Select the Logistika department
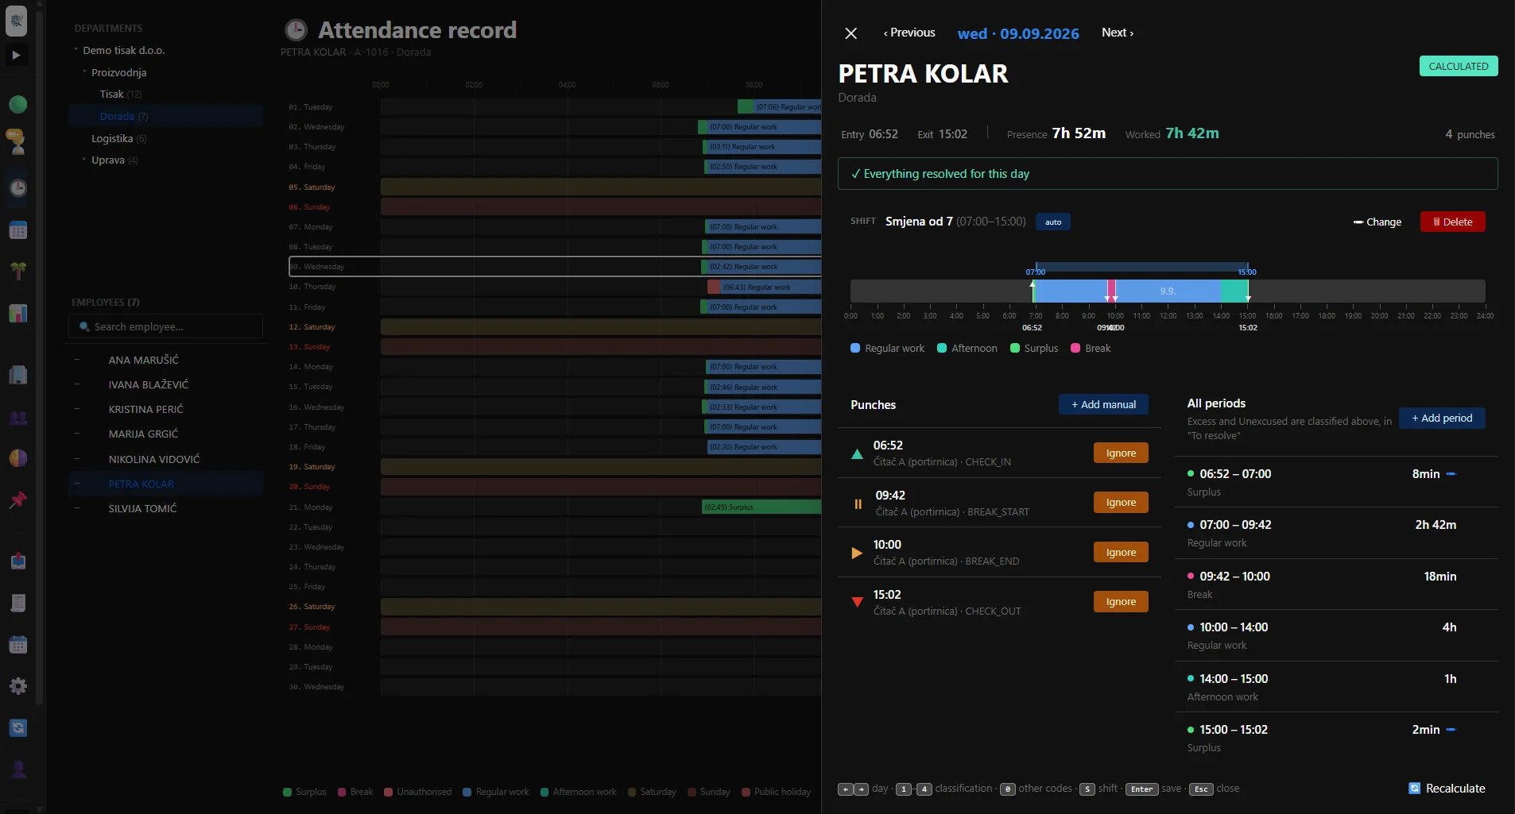 [x=118, y=138]
